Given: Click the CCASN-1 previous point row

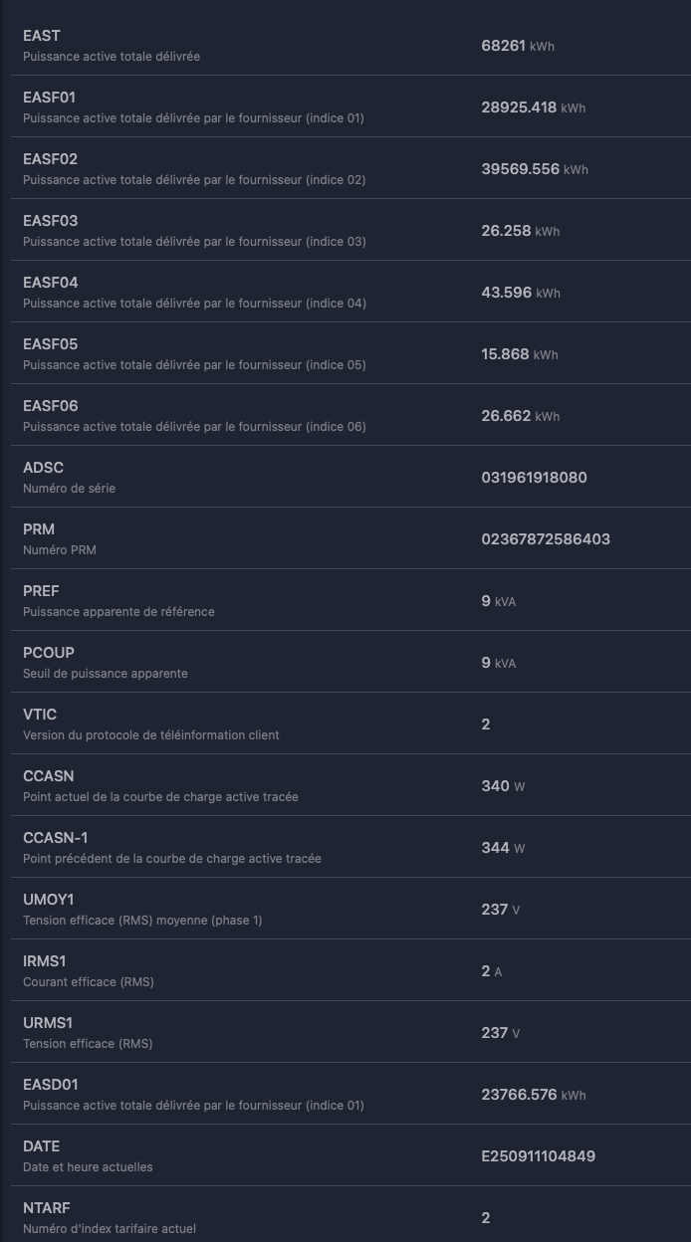Looking at the screenshot, I should (345, 848).
